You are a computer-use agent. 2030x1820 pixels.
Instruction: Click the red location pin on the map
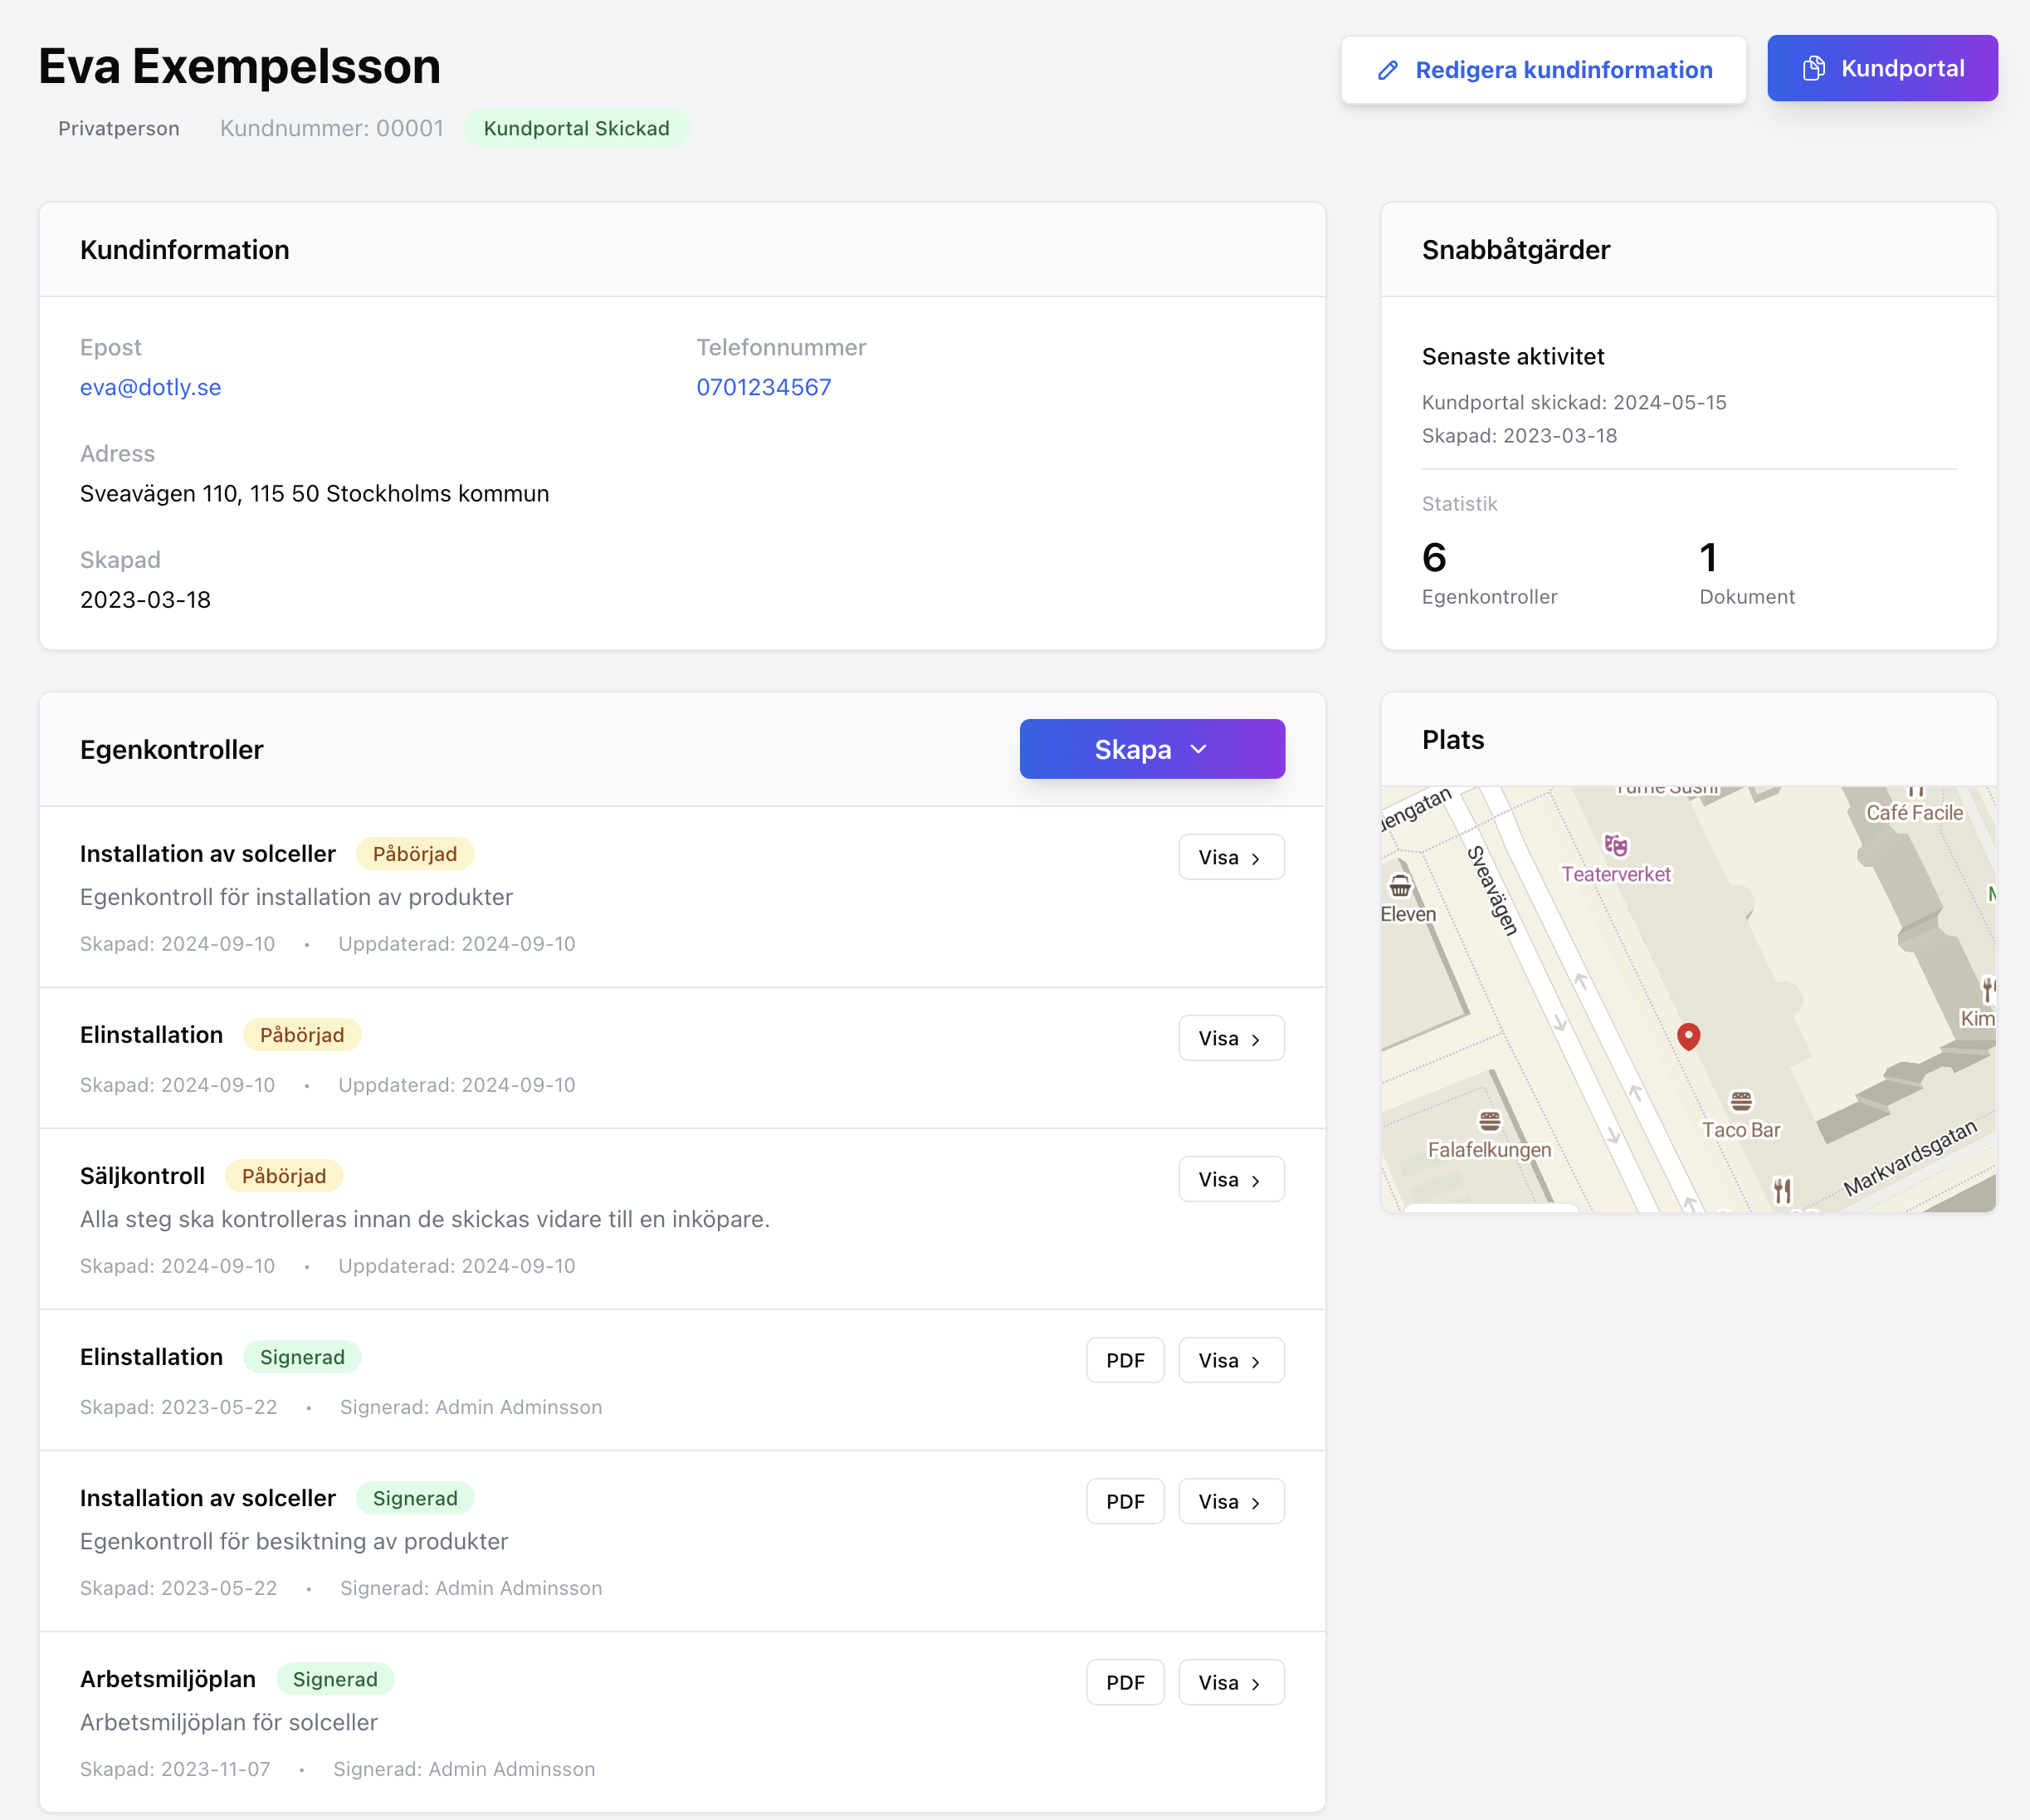[x=1688, y=1036]
